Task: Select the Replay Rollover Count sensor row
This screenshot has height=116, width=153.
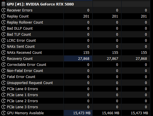Action: pos(75,22)
